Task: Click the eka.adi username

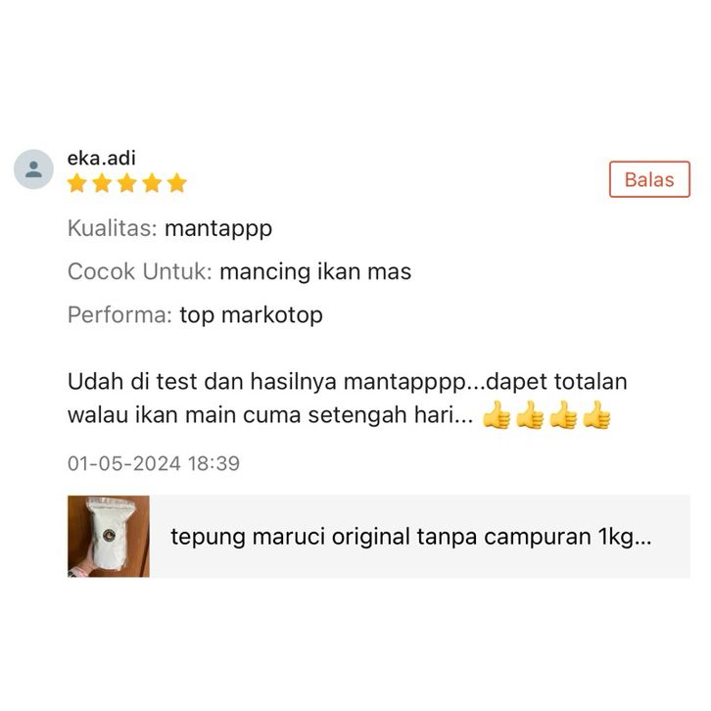Action: pyautogui.click(x=101, y=158)
